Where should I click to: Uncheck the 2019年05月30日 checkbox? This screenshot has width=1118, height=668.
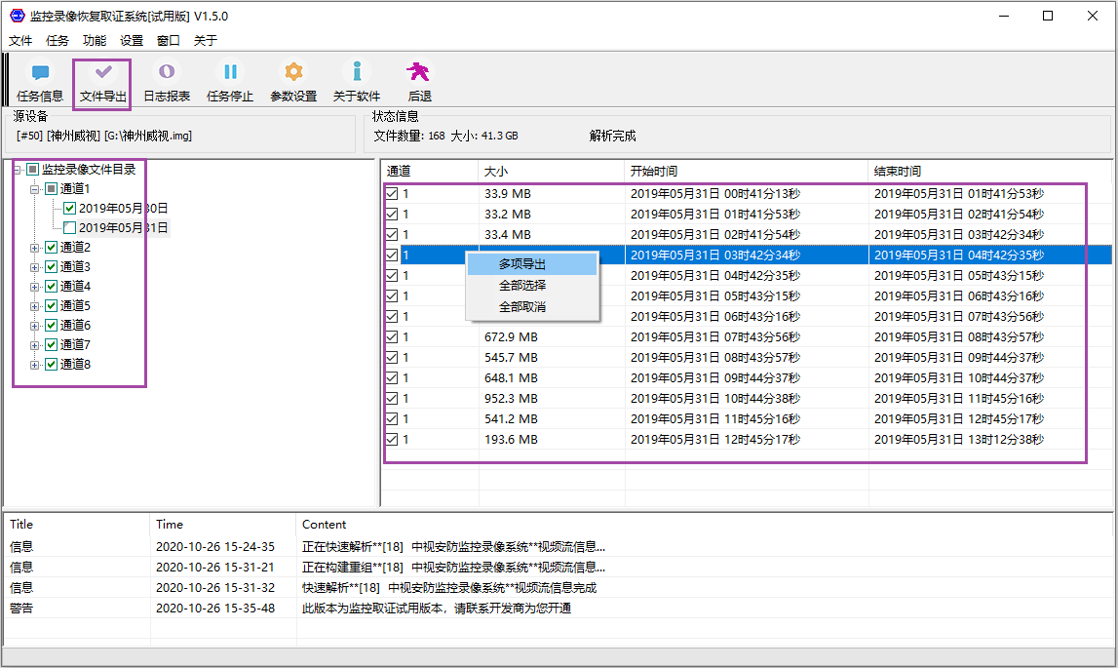tap(70, 208)
